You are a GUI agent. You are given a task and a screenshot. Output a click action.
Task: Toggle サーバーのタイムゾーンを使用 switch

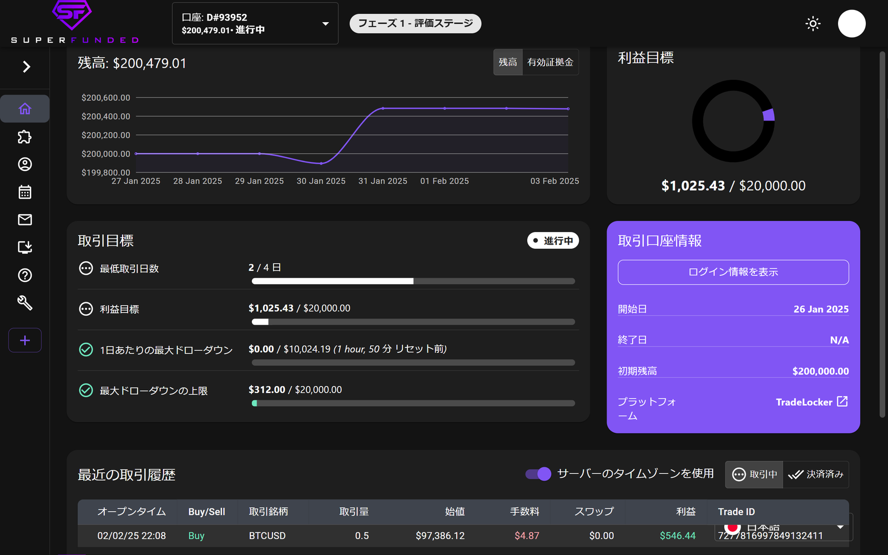(x=538, y=474)
